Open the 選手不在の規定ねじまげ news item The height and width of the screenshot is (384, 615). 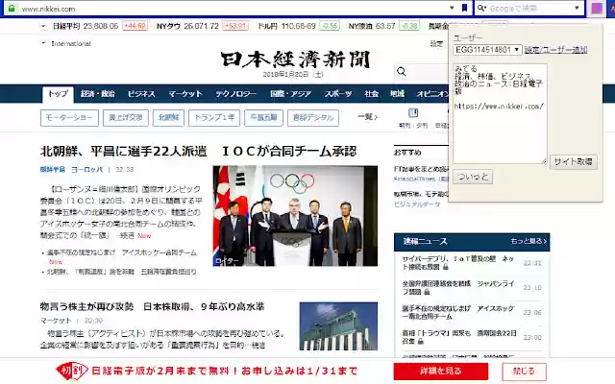tap(458, 312)
